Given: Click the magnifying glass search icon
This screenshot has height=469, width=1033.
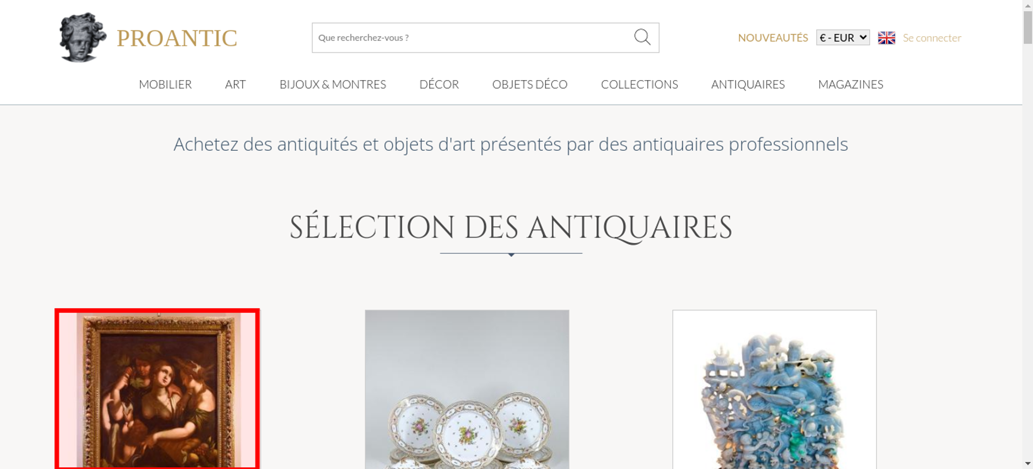Looking at the screenshot, I should click(x=642, y=37).
